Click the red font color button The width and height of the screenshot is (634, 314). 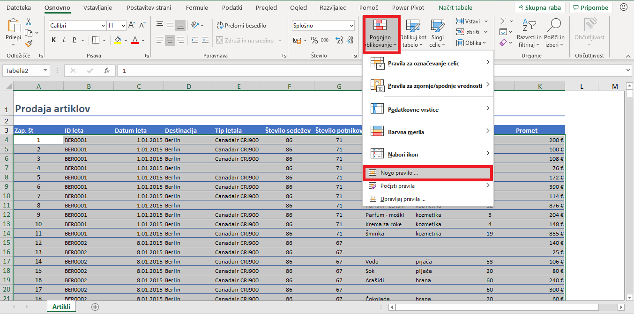135,40
